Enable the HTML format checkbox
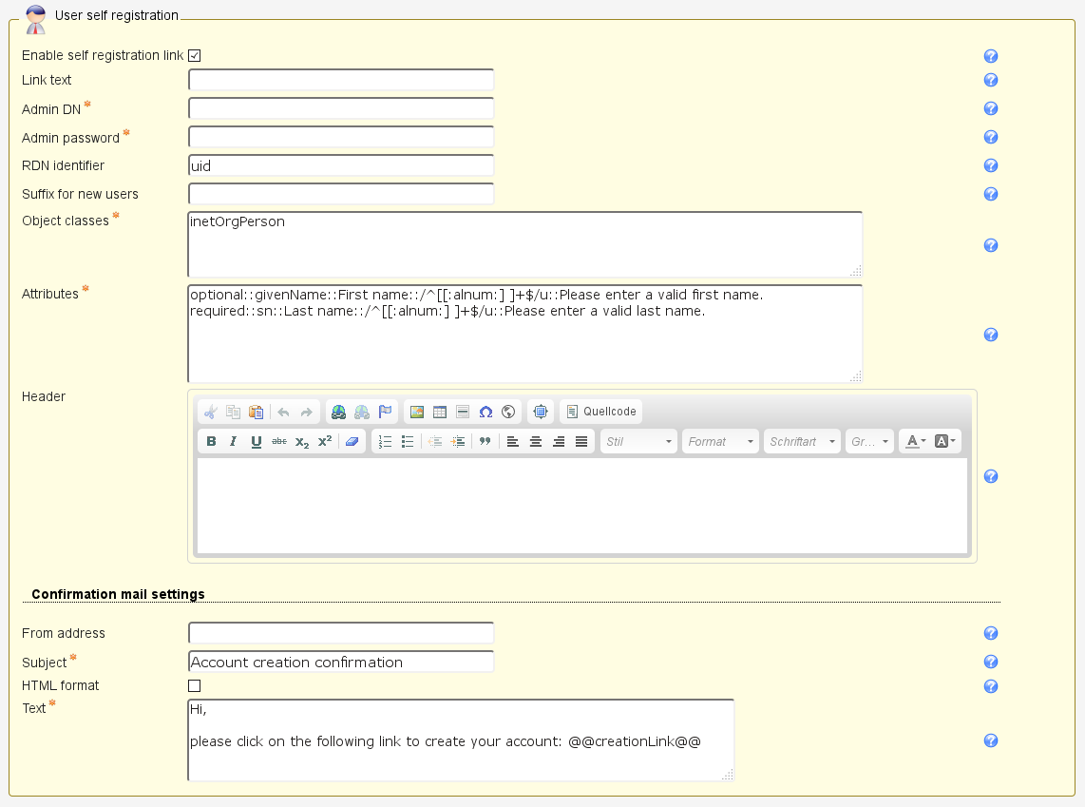The width and height of the screenshot is (1085, 807). pyautogui.click(x=194, y=685)
